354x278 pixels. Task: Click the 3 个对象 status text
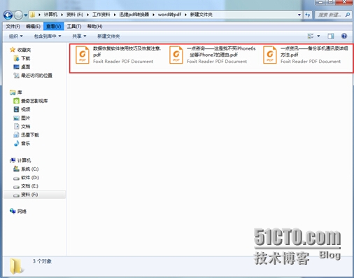(x=42, y=261)
